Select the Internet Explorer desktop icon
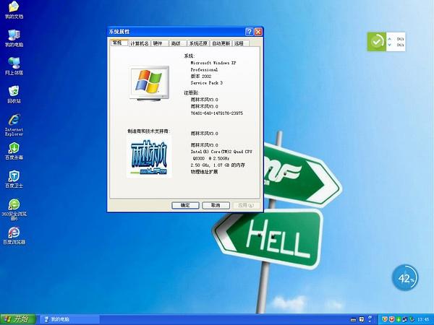The image size is (434, 325). 14,125
